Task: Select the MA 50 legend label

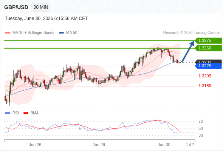Action: (x=72, y=33)
